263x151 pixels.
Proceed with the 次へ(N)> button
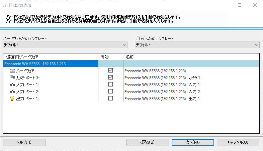(x=193, y=142)
